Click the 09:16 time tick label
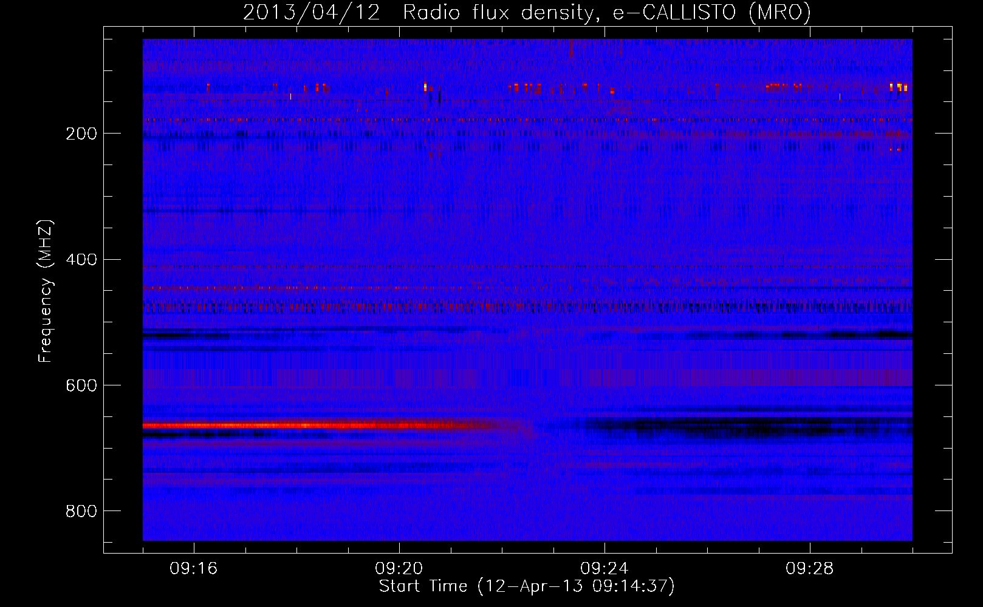983x607 pixels. pyautogui.click(x=194, y=569)
